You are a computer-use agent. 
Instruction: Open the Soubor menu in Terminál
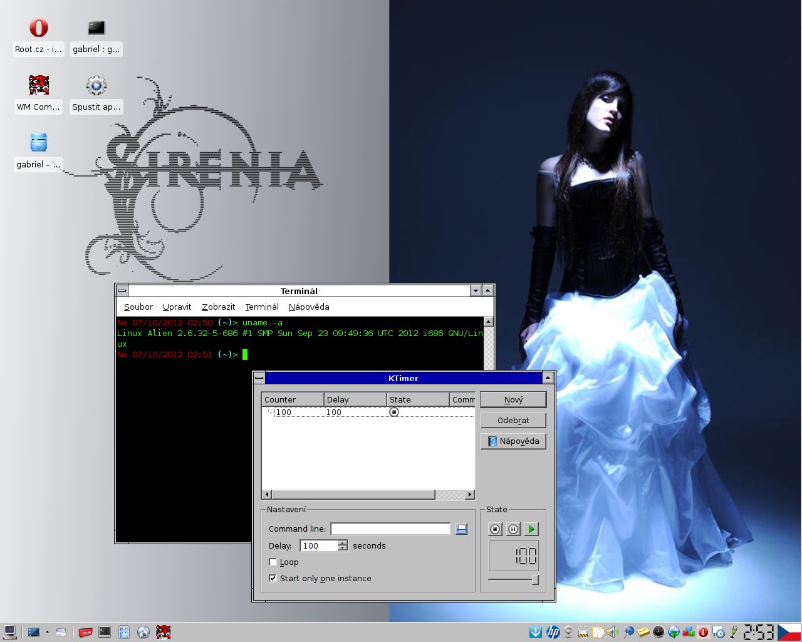pyautogui.click(x=138, y=307)
